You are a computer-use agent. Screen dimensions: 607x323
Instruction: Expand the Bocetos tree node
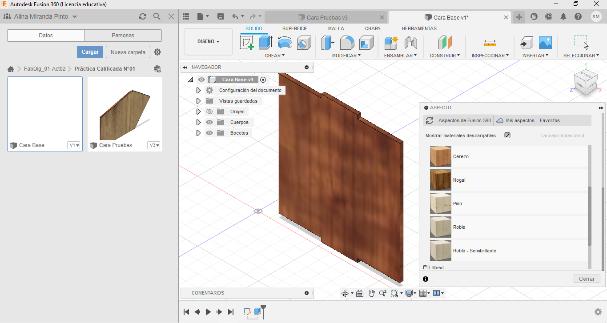(199, 133)
